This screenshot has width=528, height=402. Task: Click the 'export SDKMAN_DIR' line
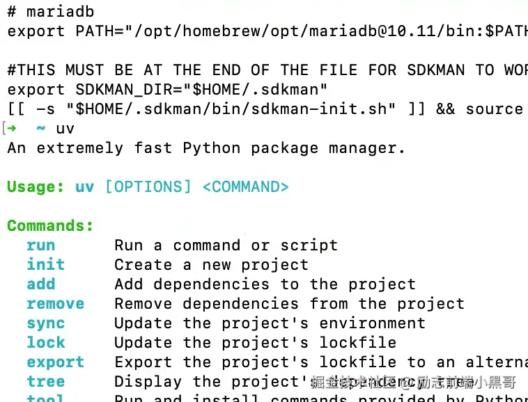[x=167, y=90]
